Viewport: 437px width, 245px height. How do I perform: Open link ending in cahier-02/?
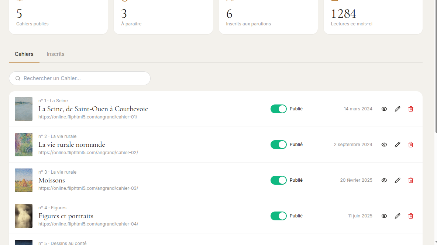click(x=88, y=153)
